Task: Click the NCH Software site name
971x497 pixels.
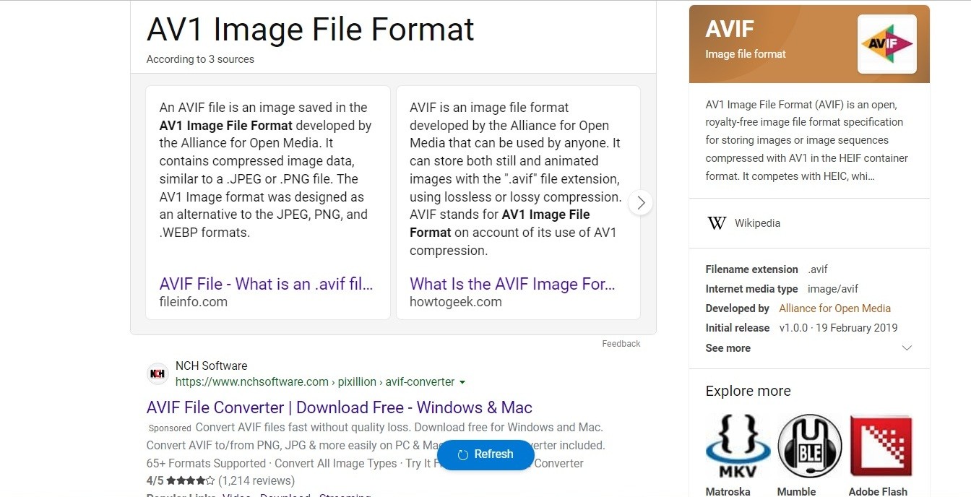Action: coord(211,366)
